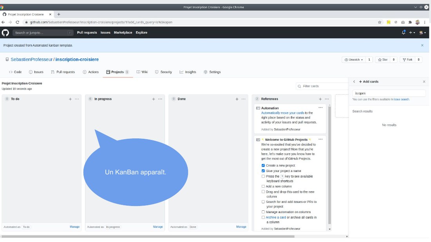Check Add a new column checkbox
Screen dimensions: 431x242
[263, 186]
